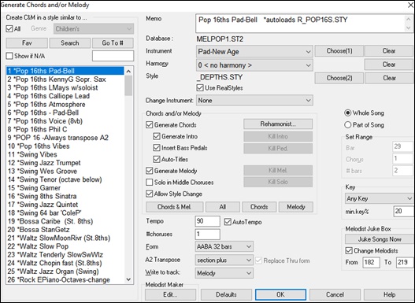The image size is (415, 303).
Task: Select melodist 16 Swing 8ths Sinatra
Action: coord(65,196)
